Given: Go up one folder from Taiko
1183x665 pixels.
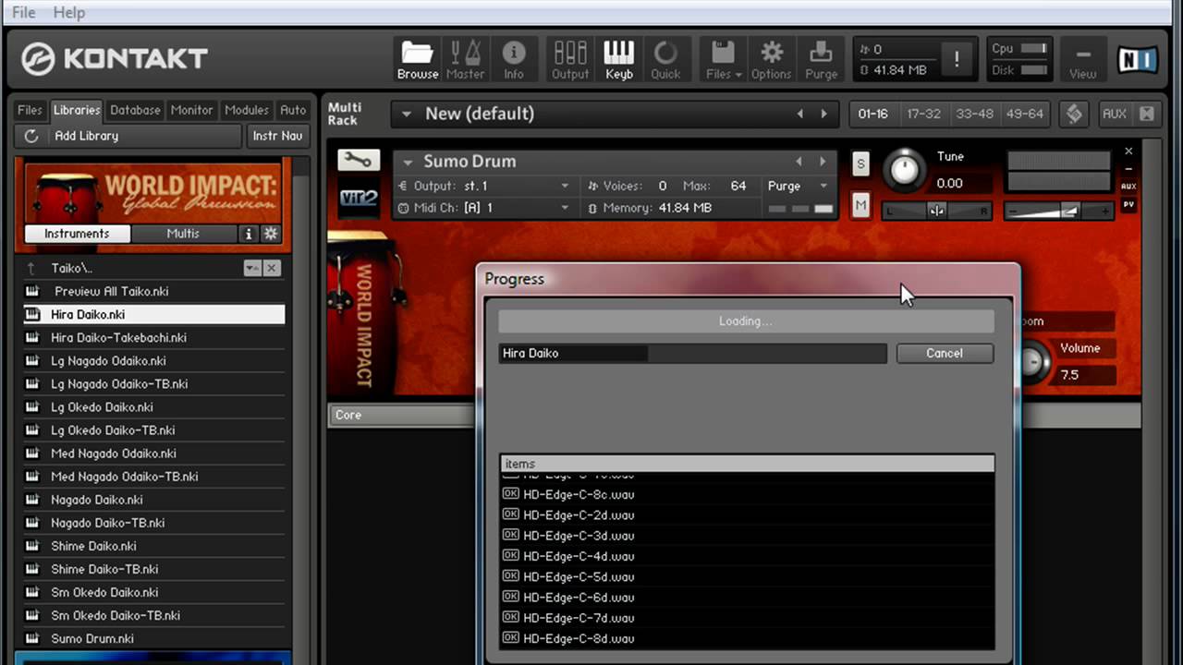Looking at the screenshot, I should [x=30, y=268].
